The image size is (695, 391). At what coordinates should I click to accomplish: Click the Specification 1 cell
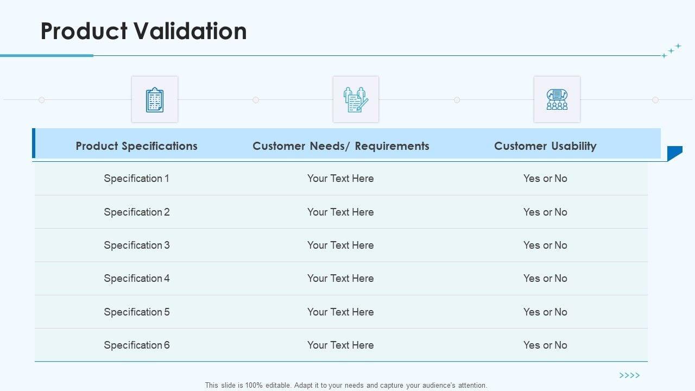[x=136, y=179]
